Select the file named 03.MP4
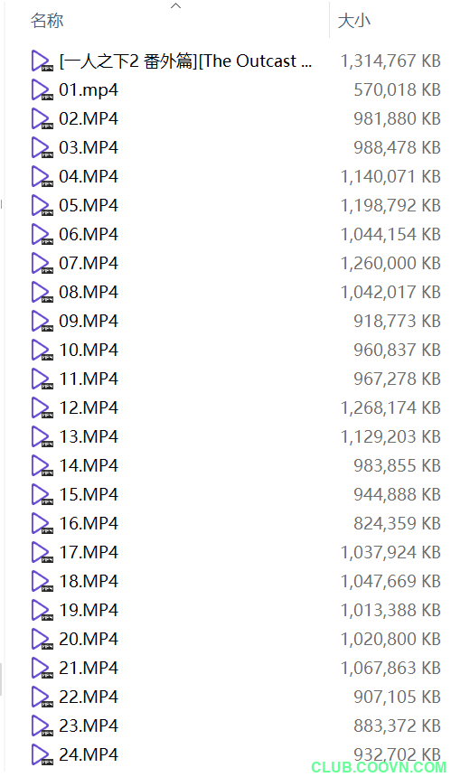The width and height of the screenshot is (451, 777). click(89, 147)
